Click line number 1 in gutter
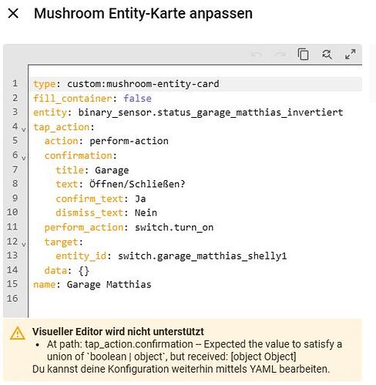Viewport: 376px width, 385px height. pyautogui.click(x=15, y=83)
